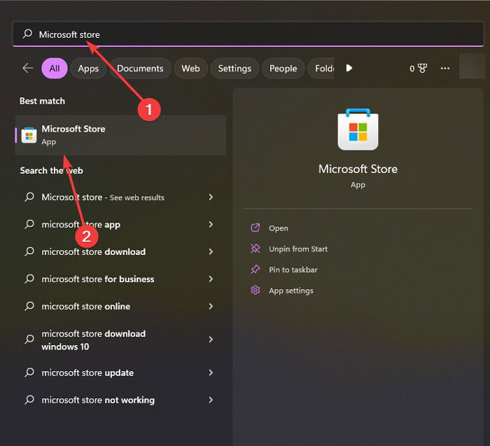490x446 pixels.
Task: Expand the microsoft store for business chevron
Action: click(x=211, y=279)
